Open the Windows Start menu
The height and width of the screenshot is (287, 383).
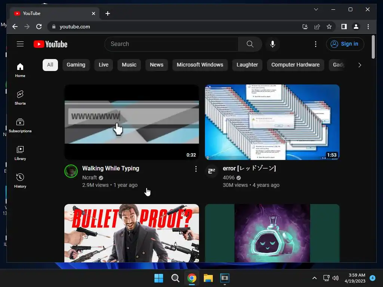(159, 278)
